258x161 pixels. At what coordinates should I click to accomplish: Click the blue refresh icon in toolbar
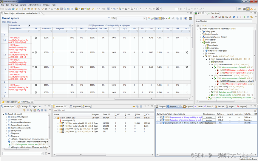click(x=13, y=9)
